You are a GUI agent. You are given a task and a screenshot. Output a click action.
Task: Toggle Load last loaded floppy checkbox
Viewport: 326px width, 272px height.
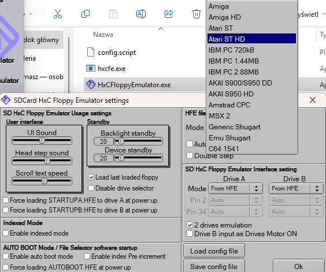(91, 177)
